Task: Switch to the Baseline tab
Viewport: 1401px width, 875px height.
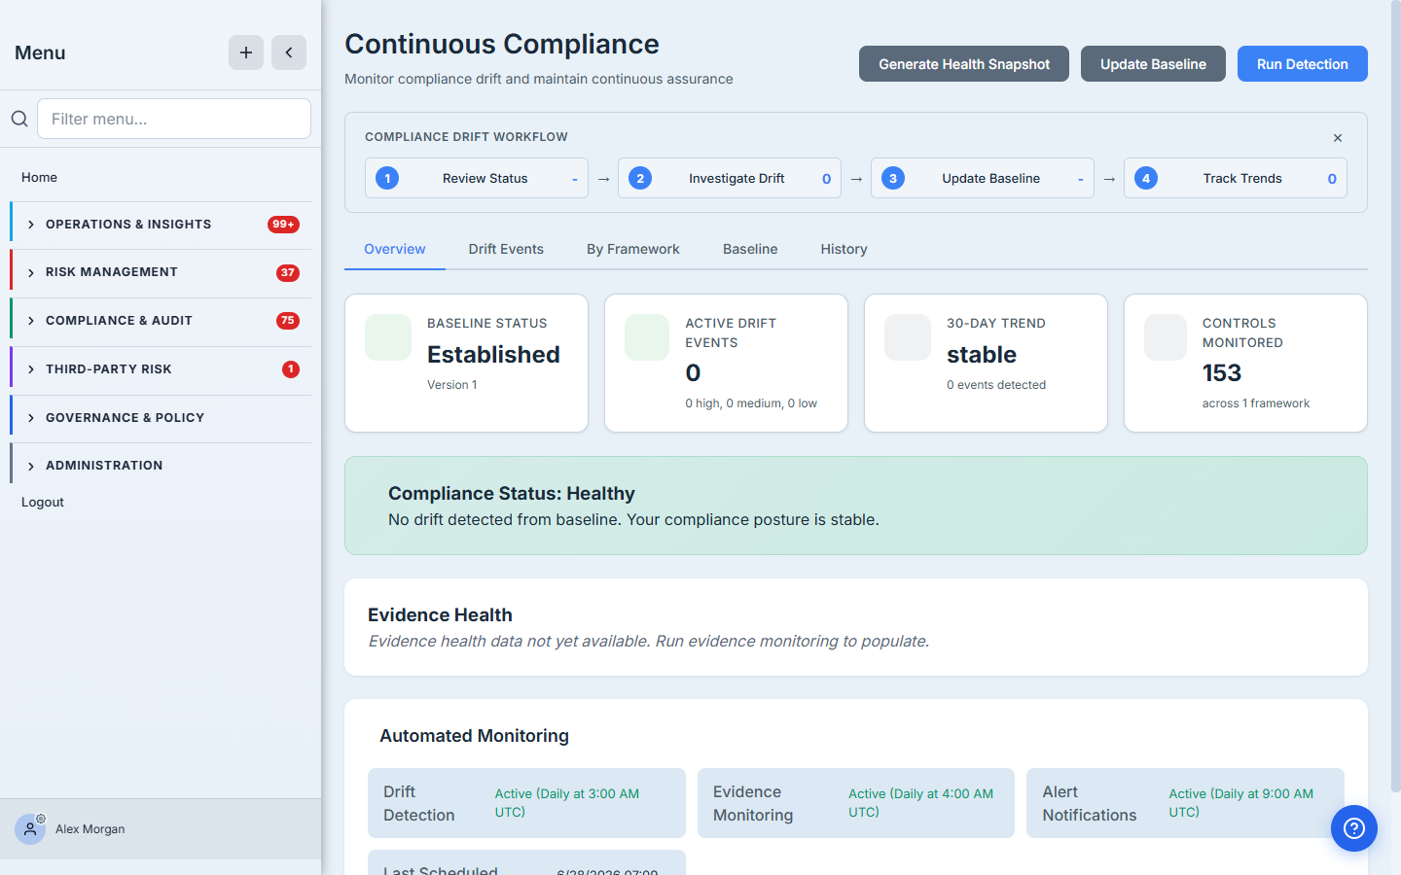Action: (x=750, y=249)
